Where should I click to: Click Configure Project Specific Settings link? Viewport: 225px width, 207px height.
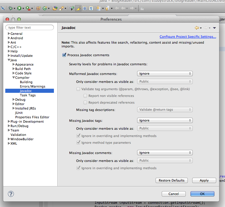coord(188,37)
